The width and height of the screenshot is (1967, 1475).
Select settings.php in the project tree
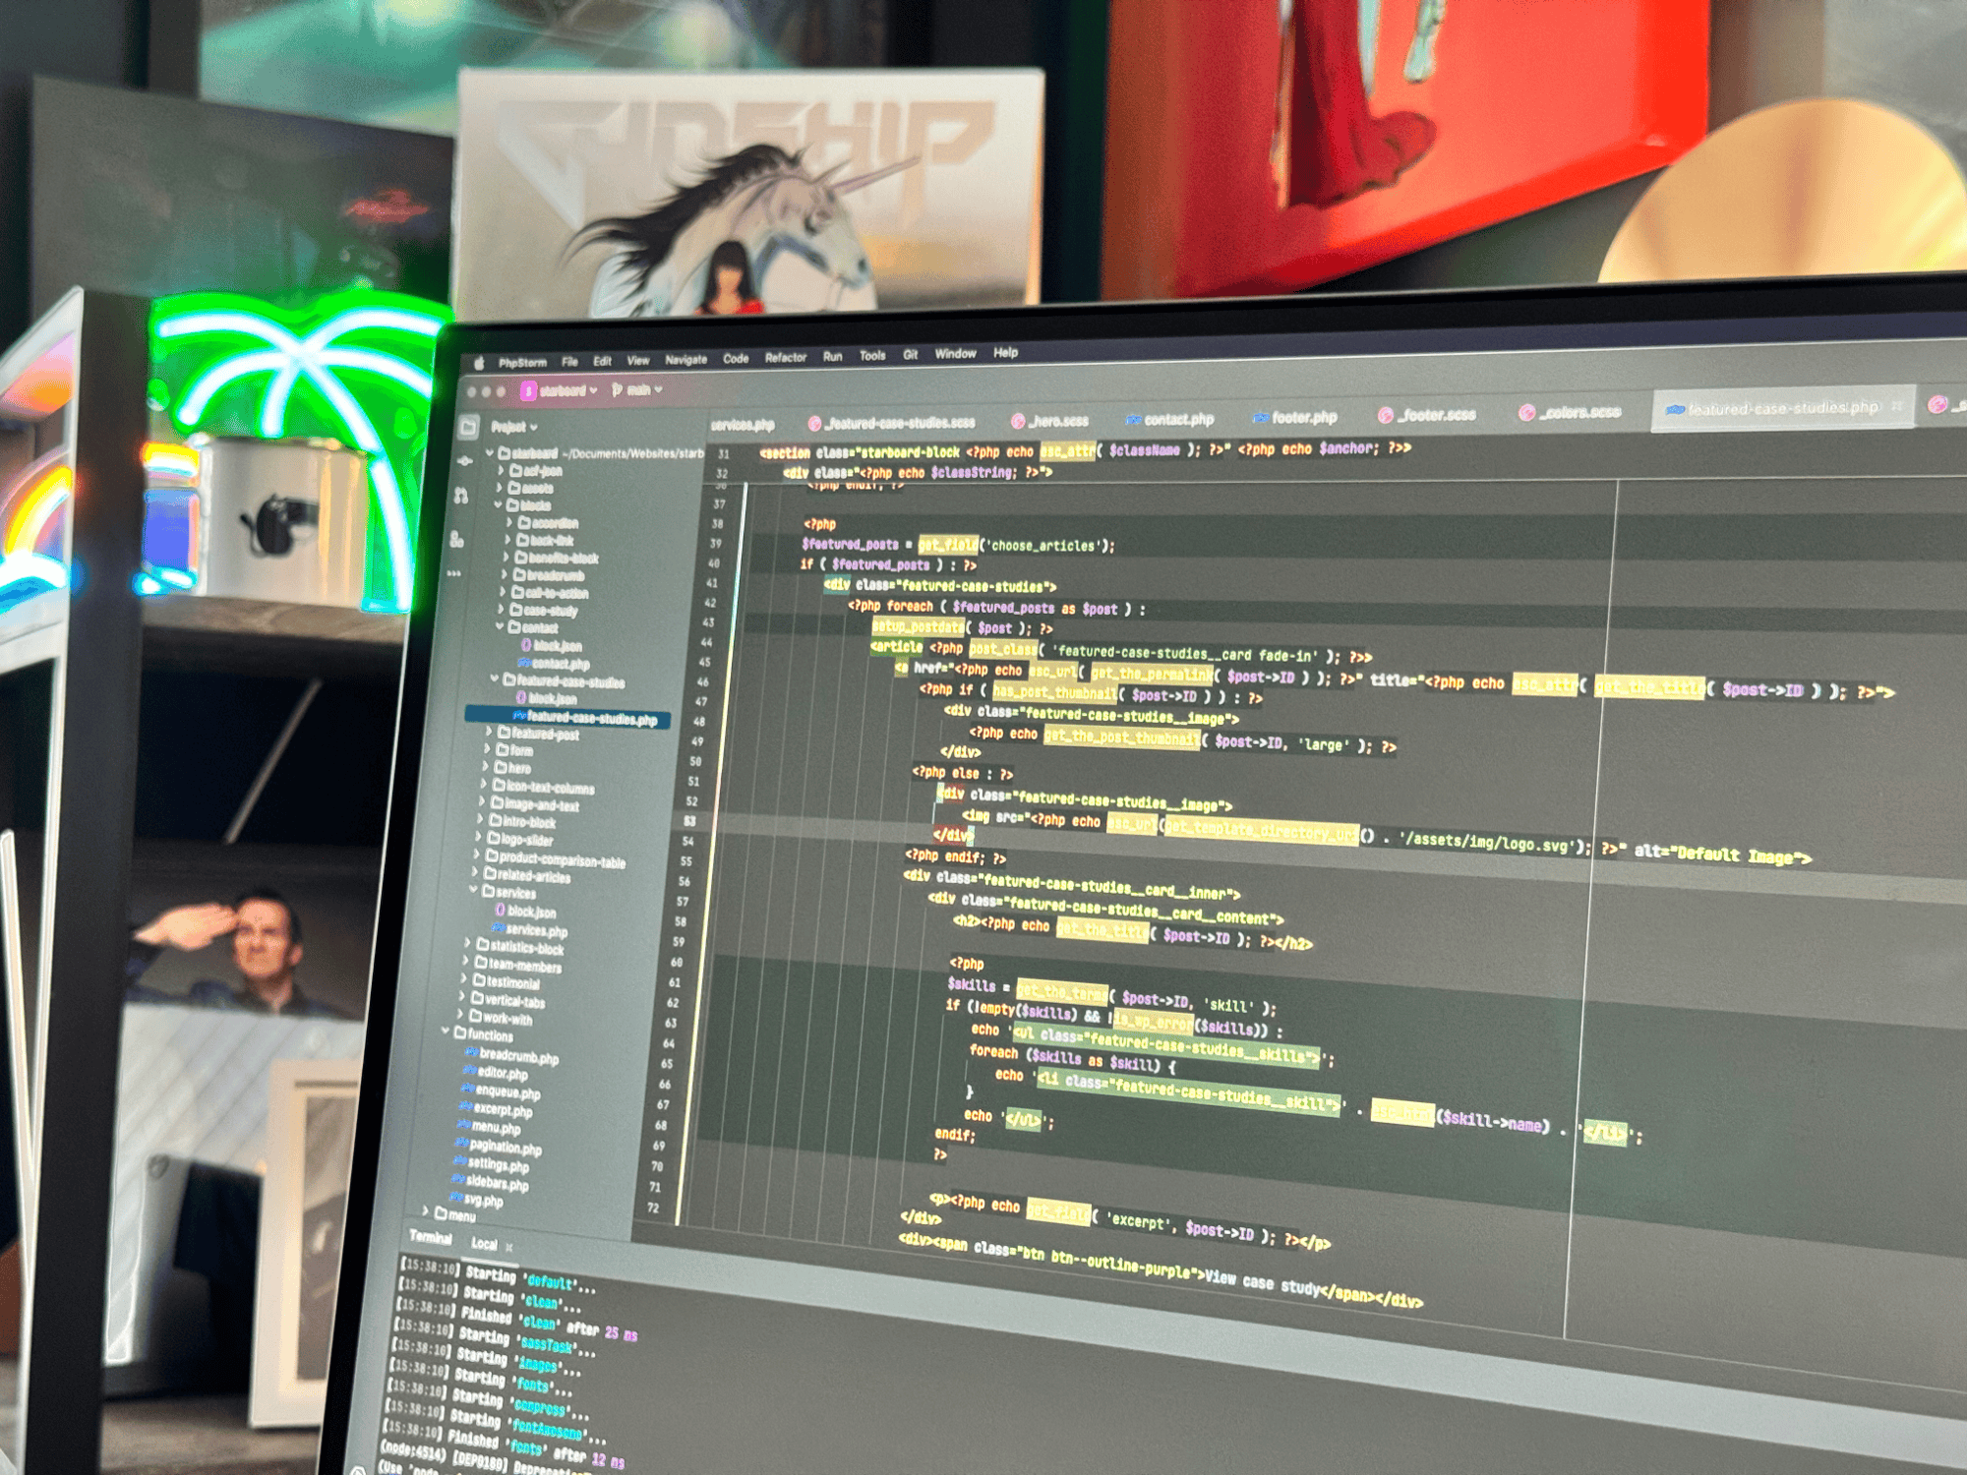pyautogui.click(x=491, y=1163)
